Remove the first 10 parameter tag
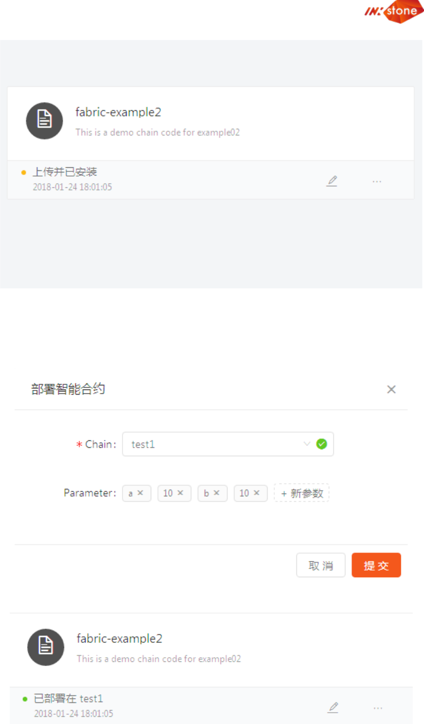Screen dimensions: 424x724 tap(180, 493)
